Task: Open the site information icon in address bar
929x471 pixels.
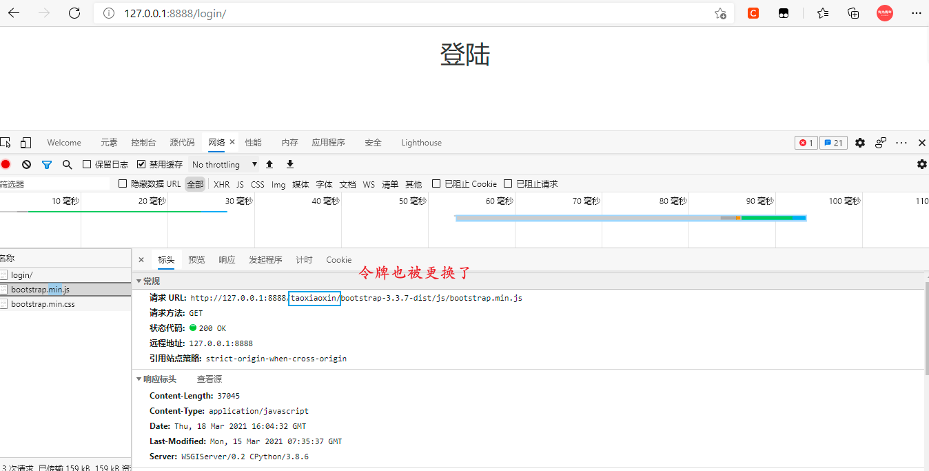Action: (108, 13)
